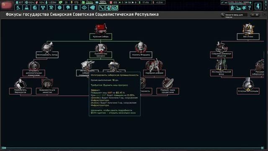
Task: Click the war support indicator showing 50%
Action: point(40,3)
